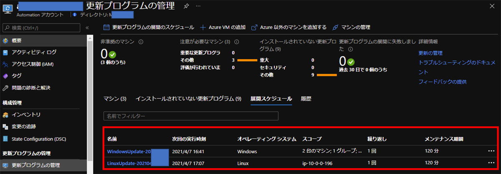Open 概要 in the sidebar
The height and width of the screenshot is (174, 501).
pos(17,40)
